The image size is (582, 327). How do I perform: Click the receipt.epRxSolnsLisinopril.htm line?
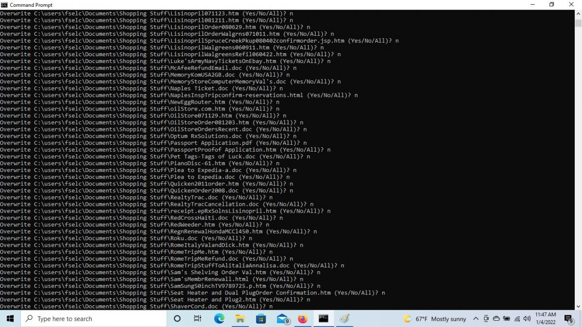click(165, 211)
